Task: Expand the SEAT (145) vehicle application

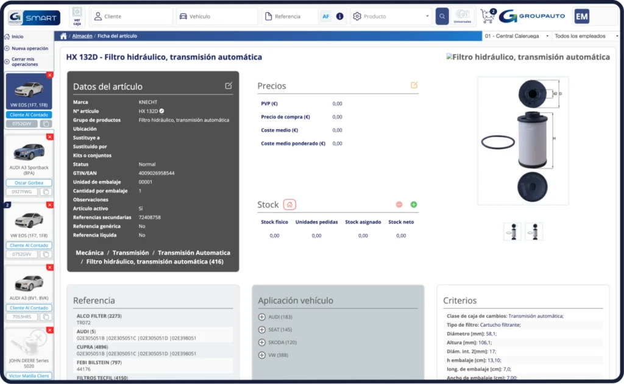Action: coord(262,330)
